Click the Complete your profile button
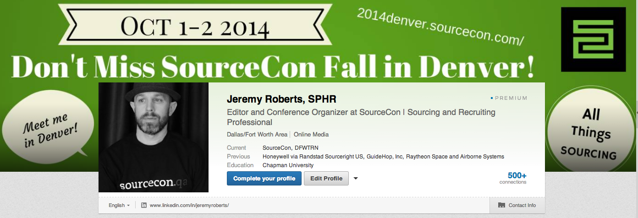 (x=264, y=178)
